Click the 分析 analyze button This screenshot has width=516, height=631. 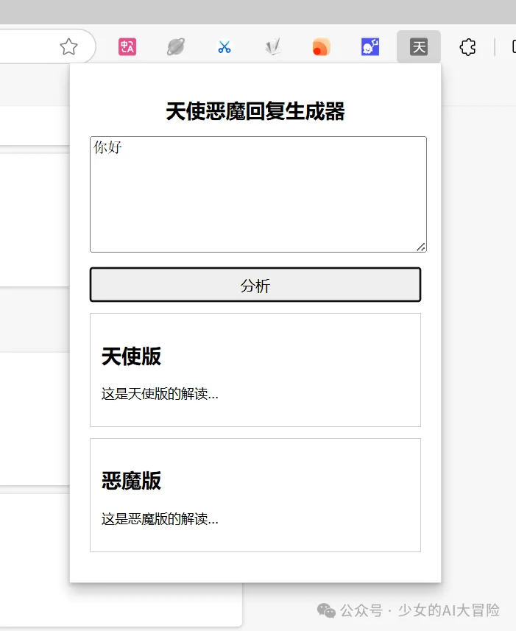255,284
